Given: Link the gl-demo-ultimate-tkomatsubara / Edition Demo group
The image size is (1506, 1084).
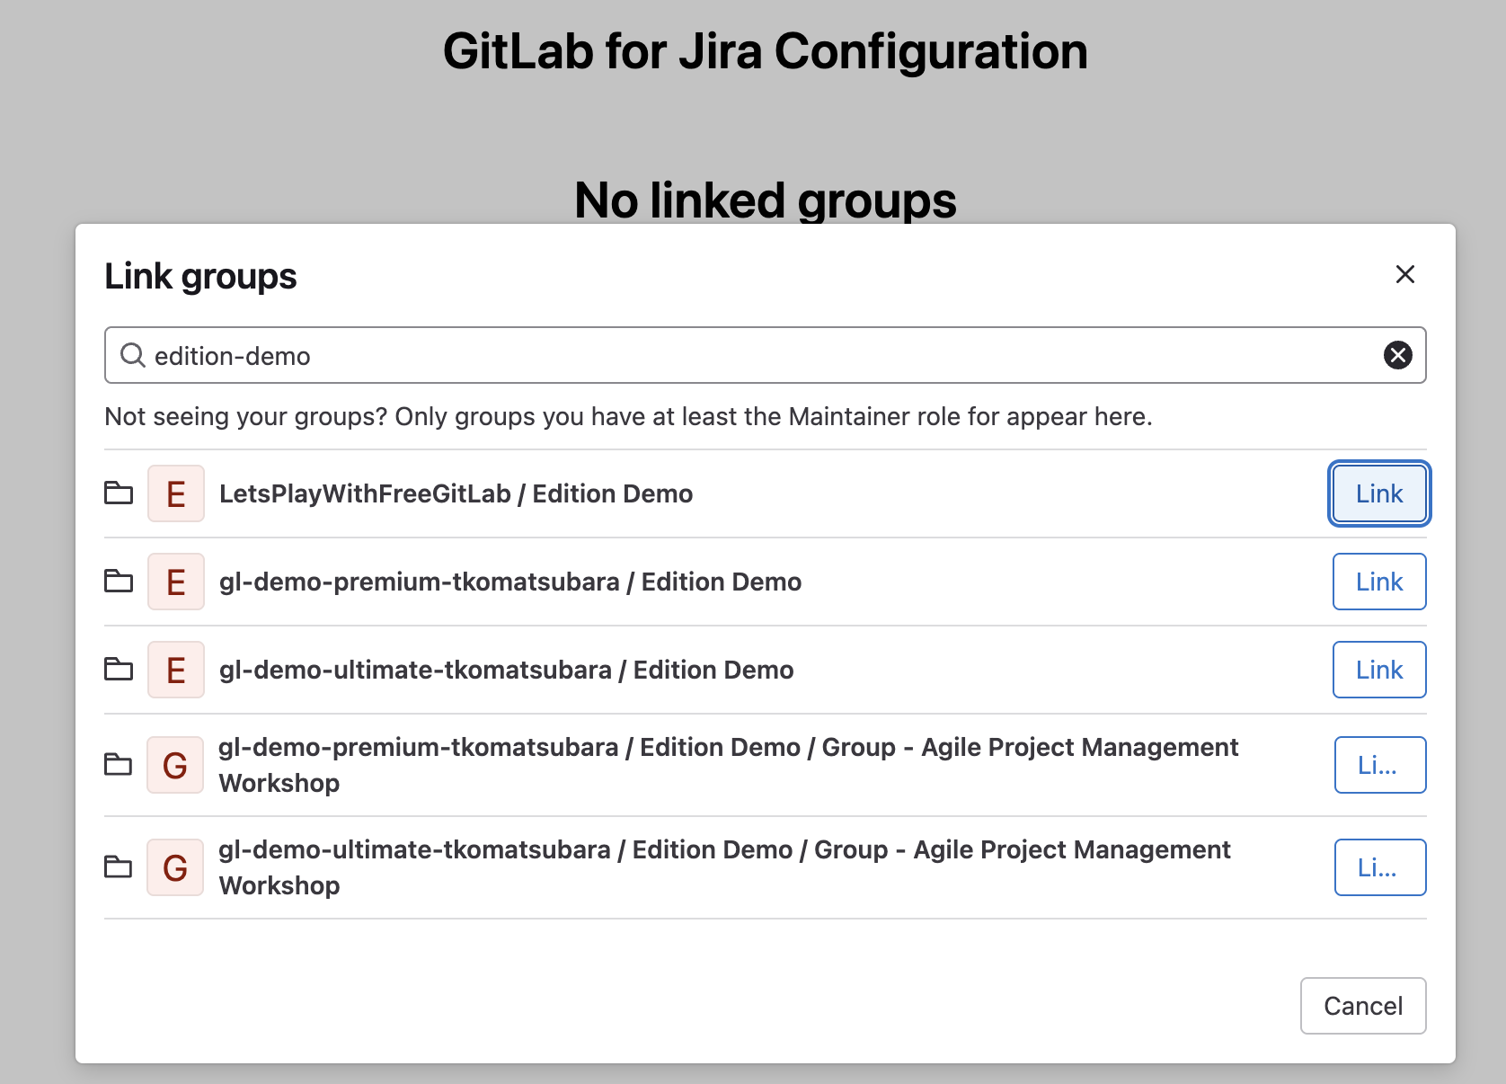Looking at the screenshot, I should [x=1379, y=670].
